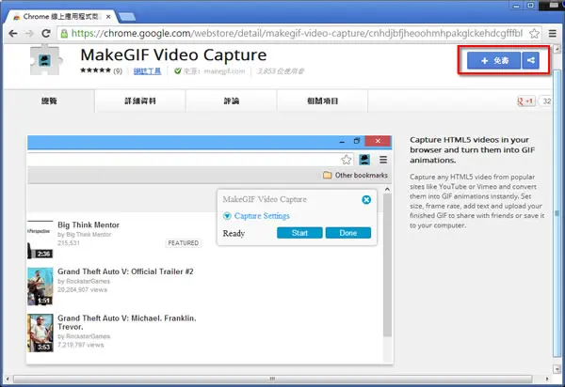Click the browser forward arrow
This screenshot has height=387, width=565.
pyautogui.click(x=29, y=34)
